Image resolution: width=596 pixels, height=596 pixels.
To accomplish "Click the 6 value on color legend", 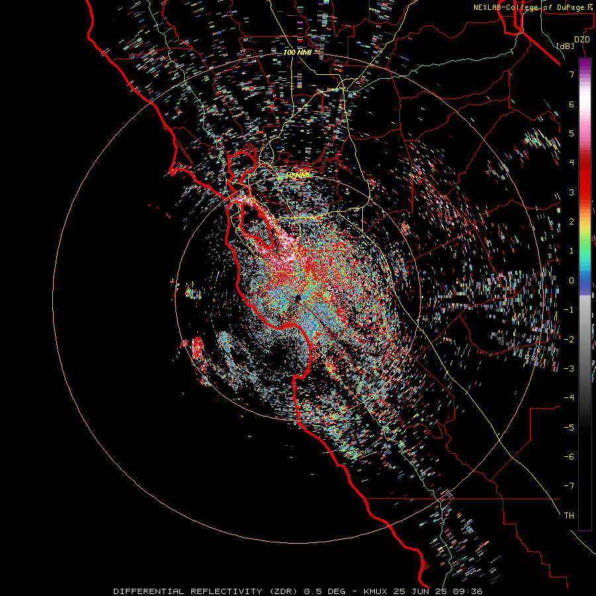I will (x=571, y=104).
